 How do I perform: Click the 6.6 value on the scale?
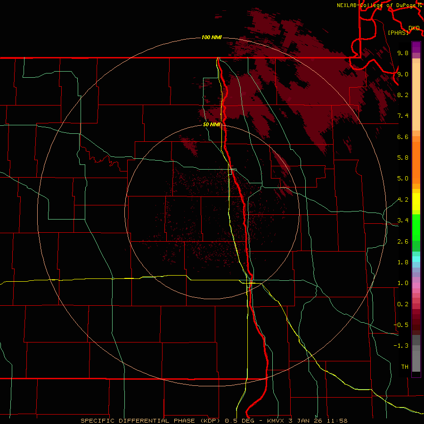(403, 137)
